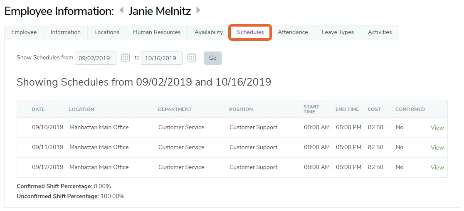The height and width of the screenshot is (211, 464).
Task: Switch to the Employee tab
Action: (x=24, y=32)
